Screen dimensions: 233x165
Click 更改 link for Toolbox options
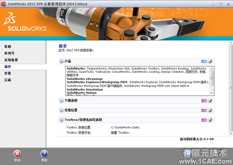pyautogui.click(x=204, y=120)
